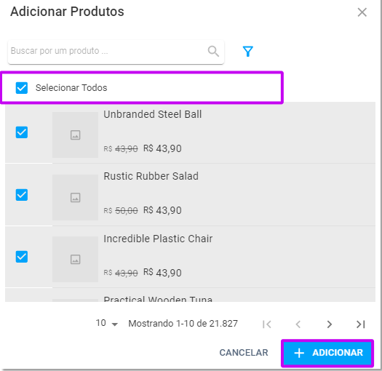Image resolution: width=382 pixels, height=371 pixels.
Task: Go to the first page of results
Action: (x=267, y=324)
